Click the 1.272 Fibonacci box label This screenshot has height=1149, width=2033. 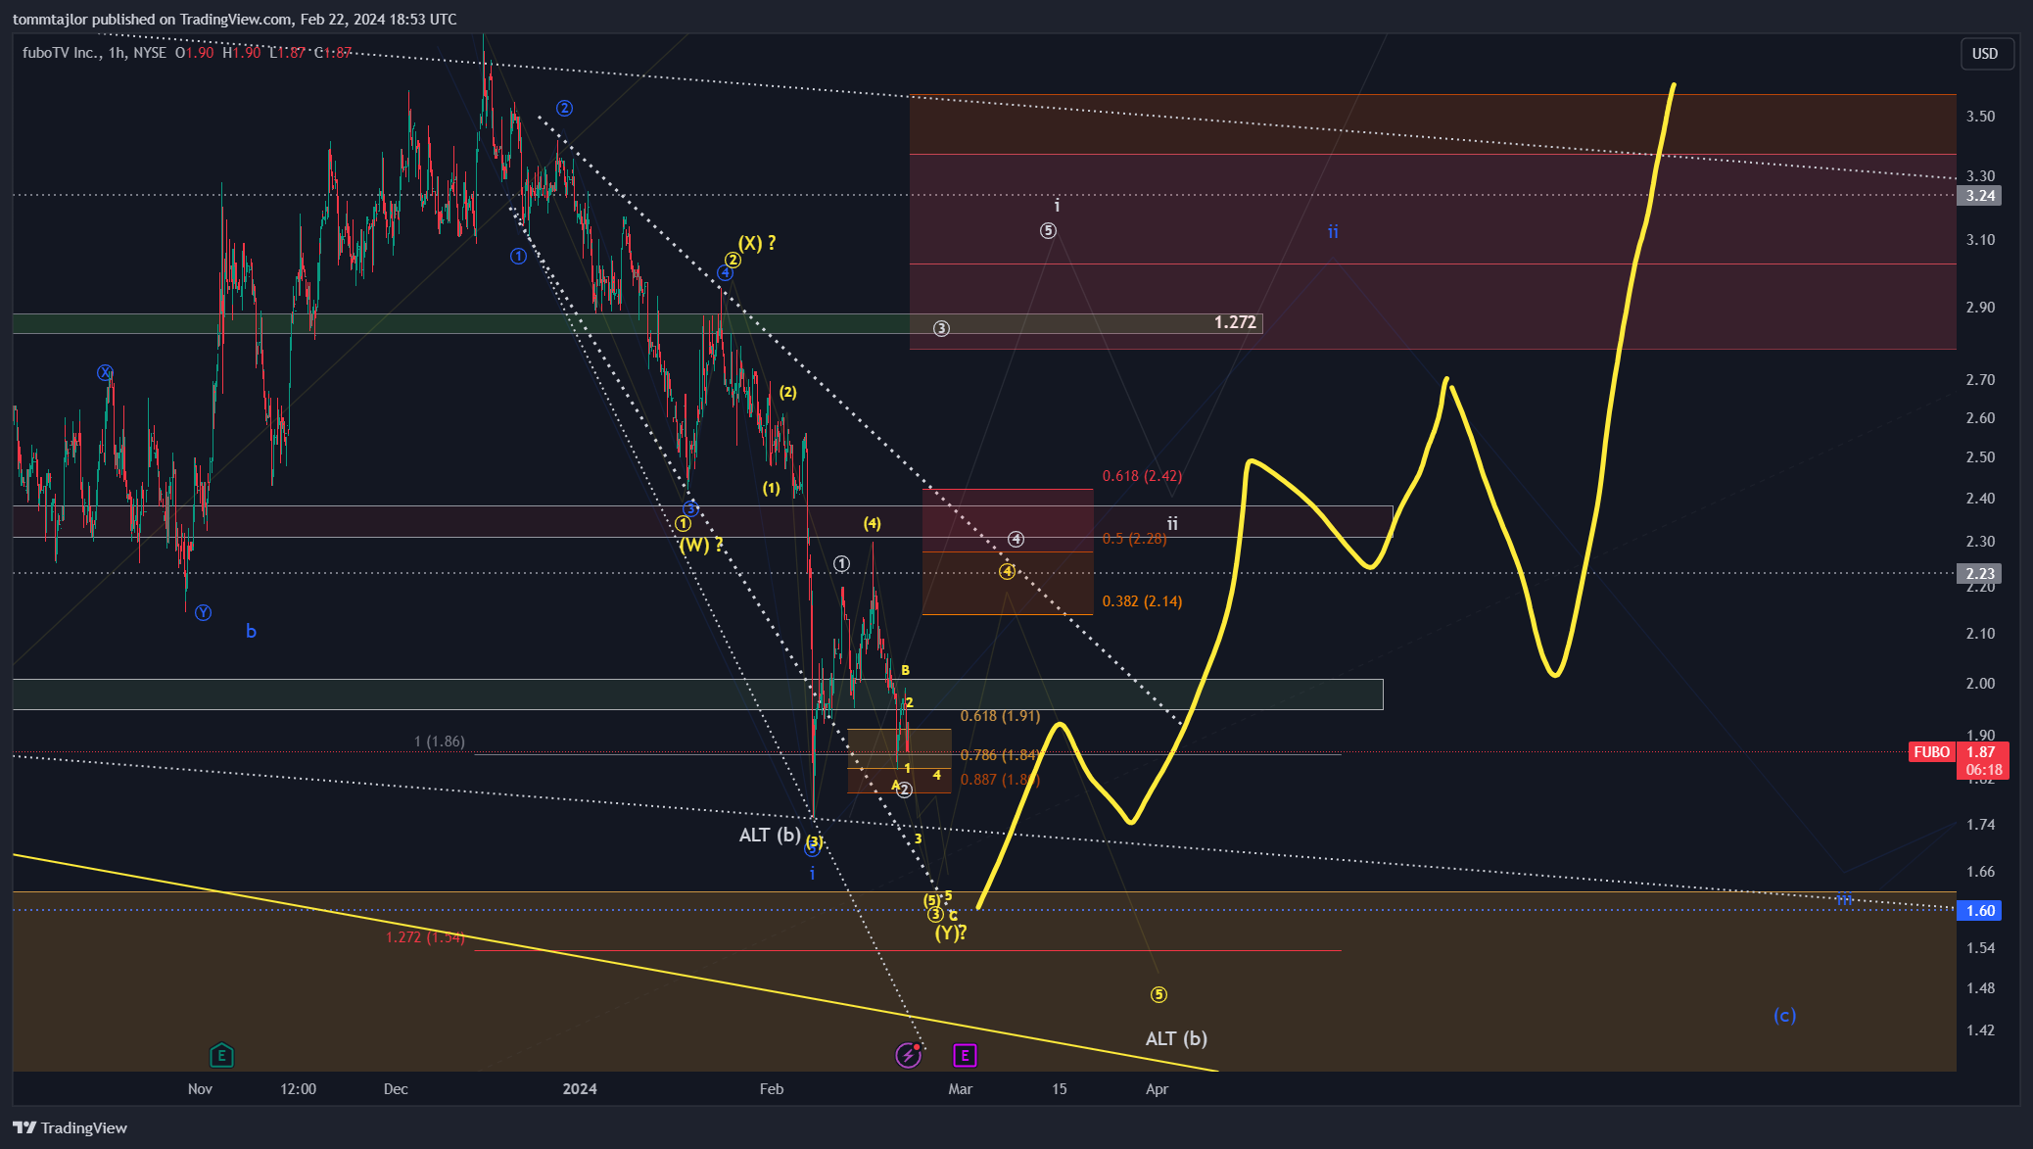[x=1235, y=322]
